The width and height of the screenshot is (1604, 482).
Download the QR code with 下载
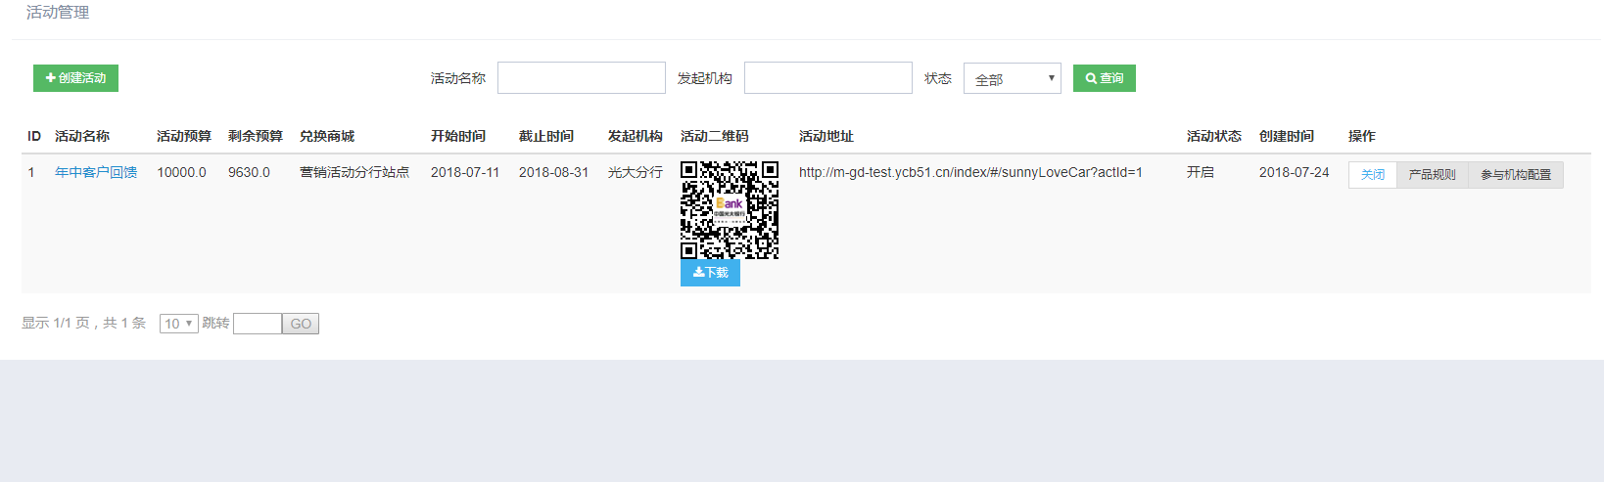click(710, 273)
